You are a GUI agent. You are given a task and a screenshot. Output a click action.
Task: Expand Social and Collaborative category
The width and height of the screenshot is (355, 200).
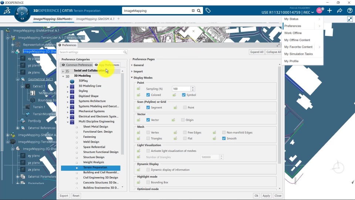[63, 71]
